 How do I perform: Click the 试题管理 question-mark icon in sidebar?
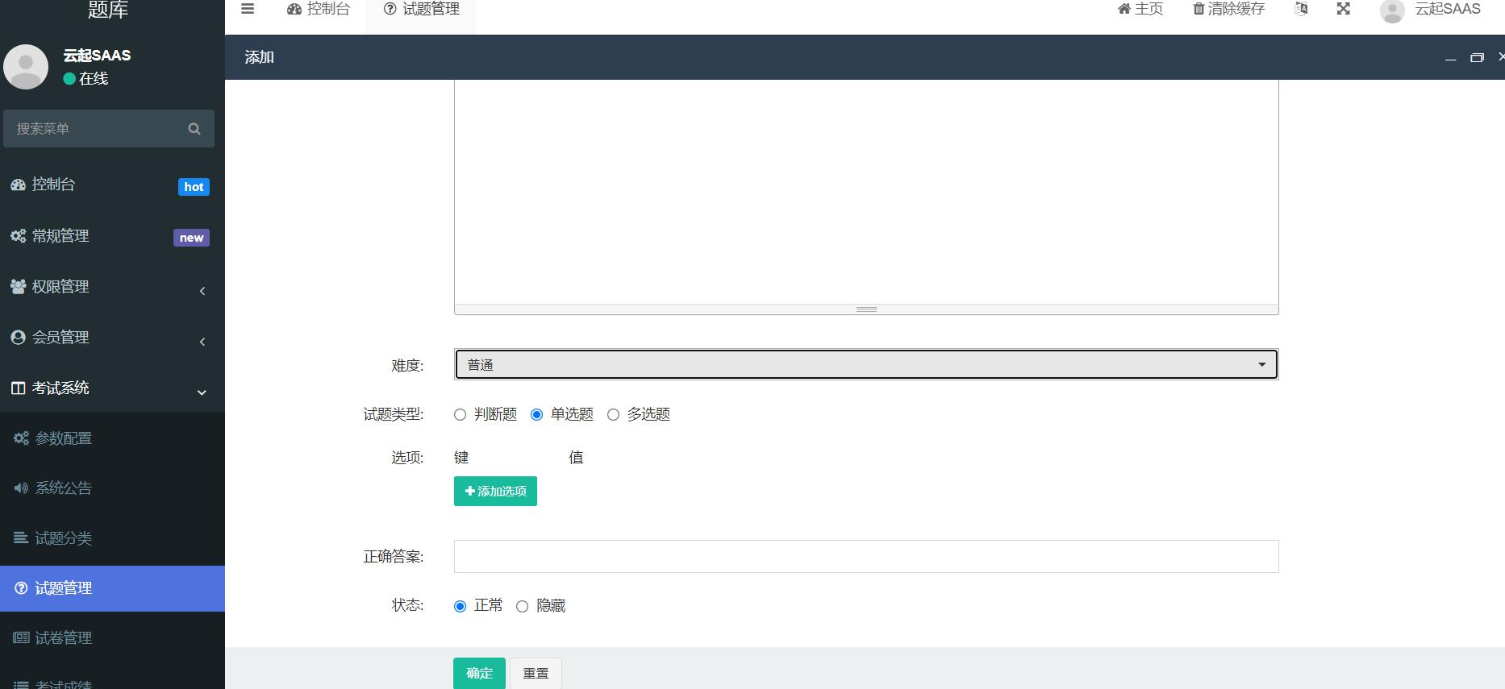[22, 588]
